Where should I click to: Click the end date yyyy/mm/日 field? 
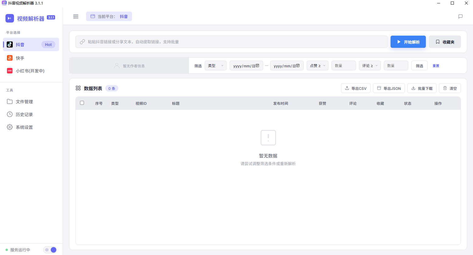(x=287, y=66)
